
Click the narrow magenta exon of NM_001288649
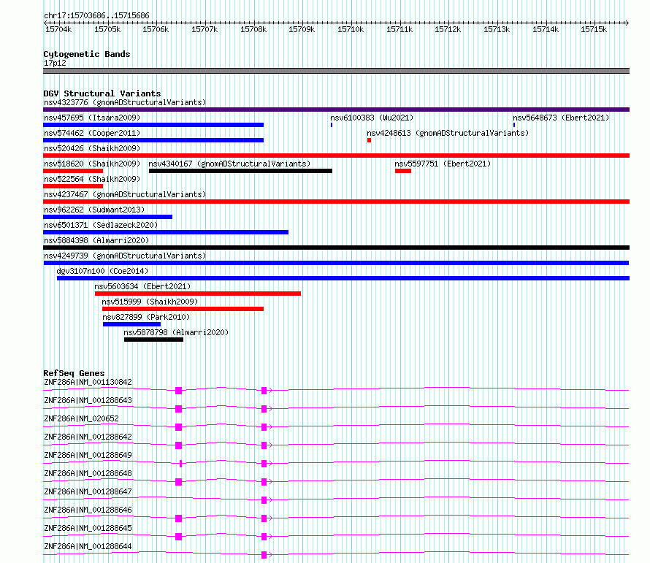180,464
